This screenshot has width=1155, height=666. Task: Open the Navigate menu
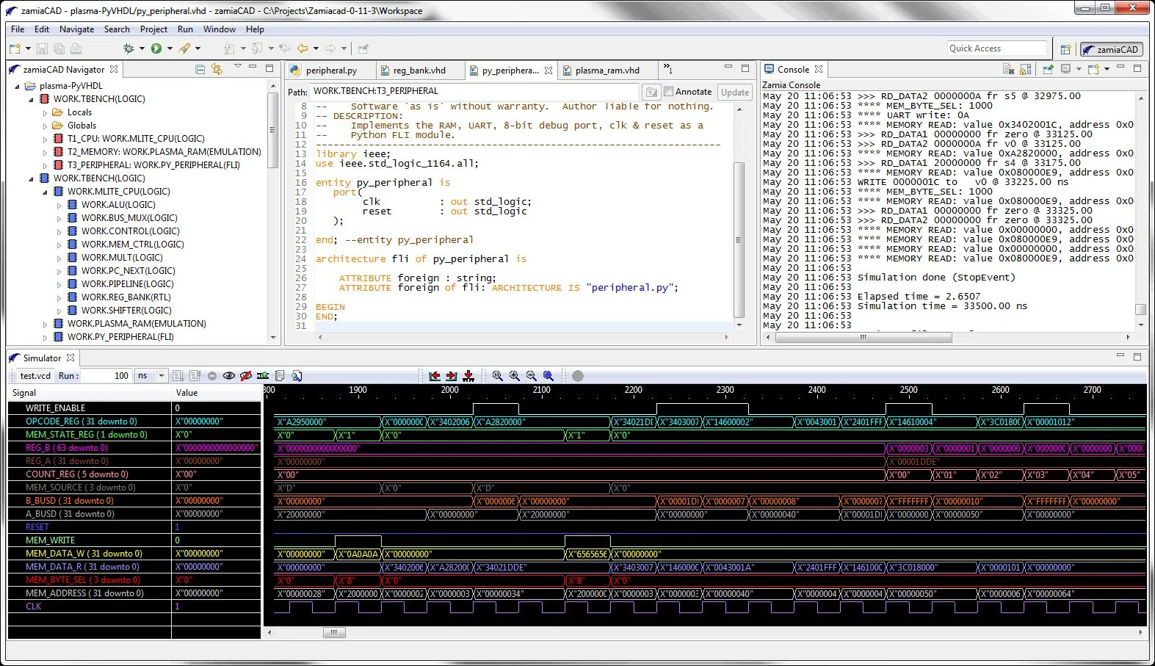[76, 29]
